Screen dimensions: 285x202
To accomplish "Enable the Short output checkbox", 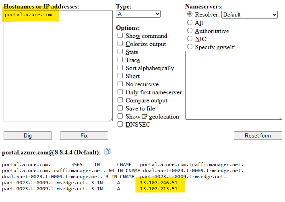I will tap(120, 75).
